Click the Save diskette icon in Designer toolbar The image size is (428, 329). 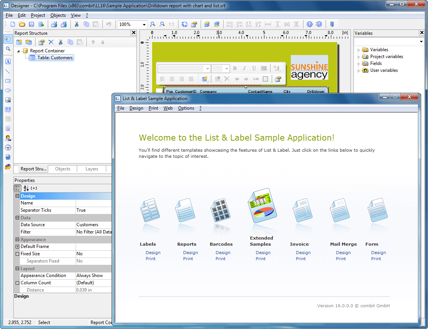(32, 24)
